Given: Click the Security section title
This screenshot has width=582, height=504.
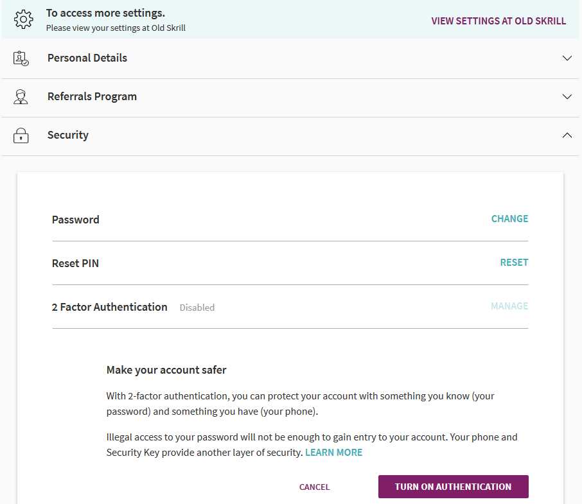Looking at the screenshot, I should click(68, 135).
